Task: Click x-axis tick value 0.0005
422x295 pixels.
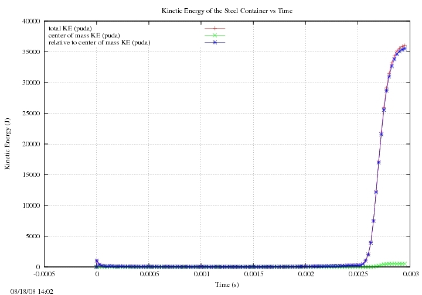Action: tap(148, 274)
